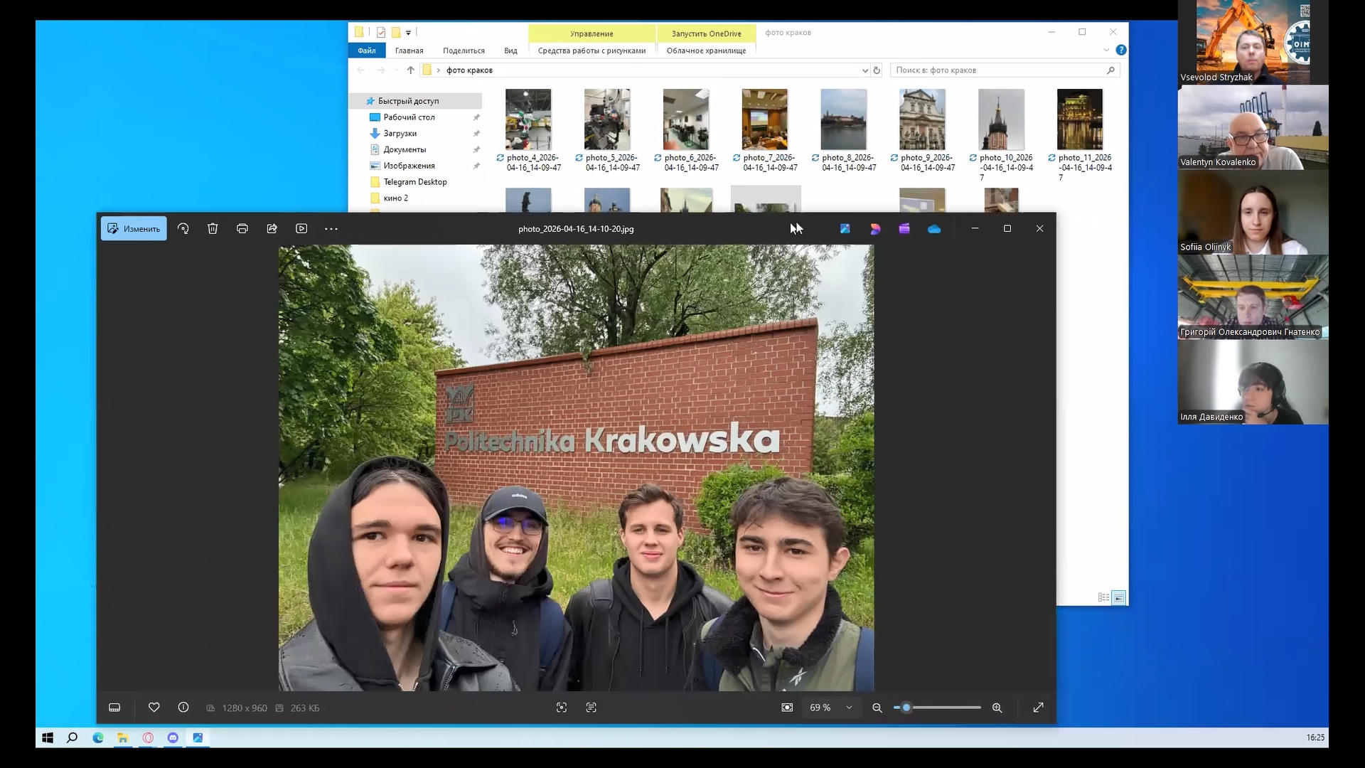Expand the address bar history dropdown
Image resolution: width=1365 pixels, height=768 pixels.
864,70
